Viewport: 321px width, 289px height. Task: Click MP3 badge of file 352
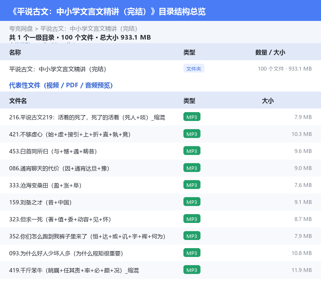(x=192, y=236)
